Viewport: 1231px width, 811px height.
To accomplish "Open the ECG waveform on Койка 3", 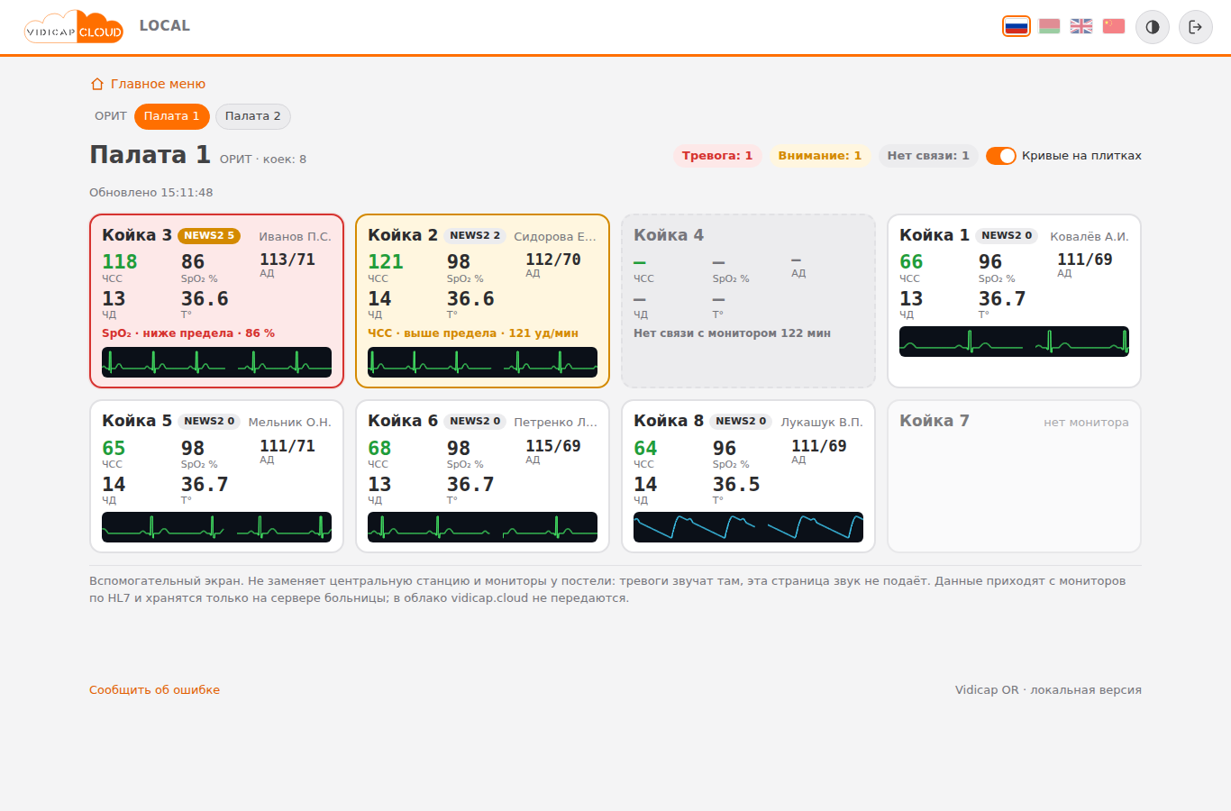I will [216, 362].
